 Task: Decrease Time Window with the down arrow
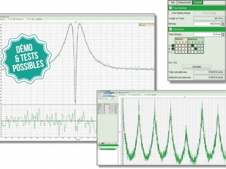click(x=223, y=36)
